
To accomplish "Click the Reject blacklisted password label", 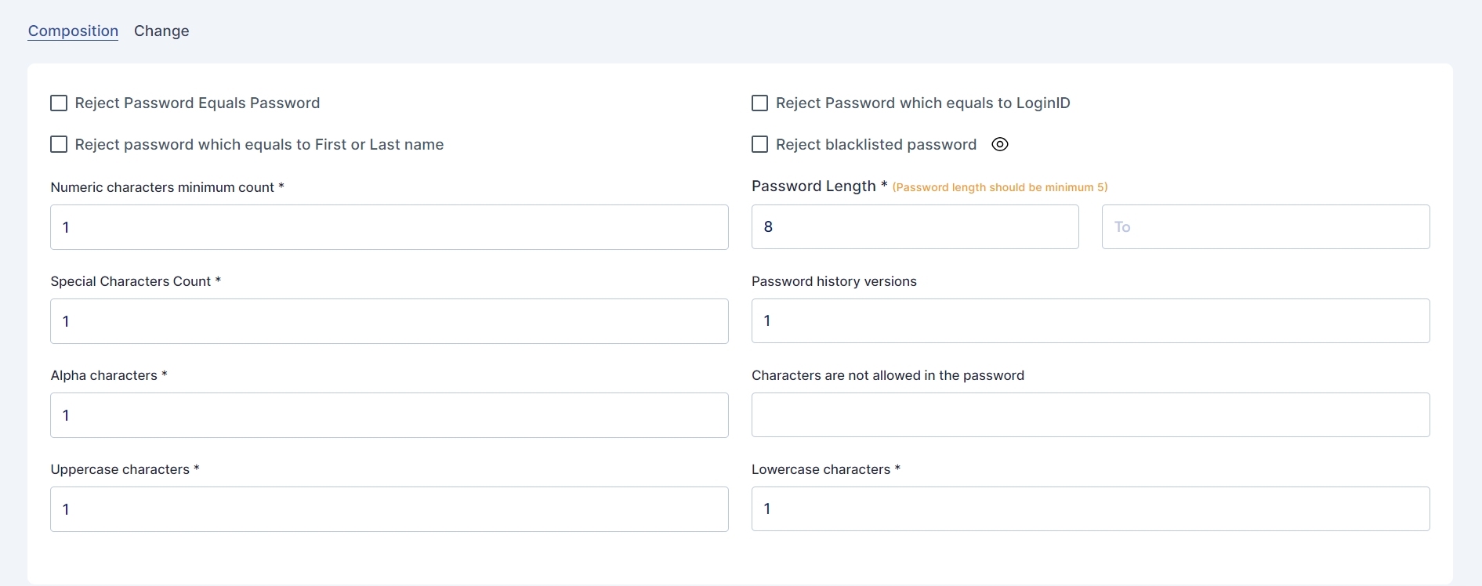I will pyautogui.click(x=875, y=145).
